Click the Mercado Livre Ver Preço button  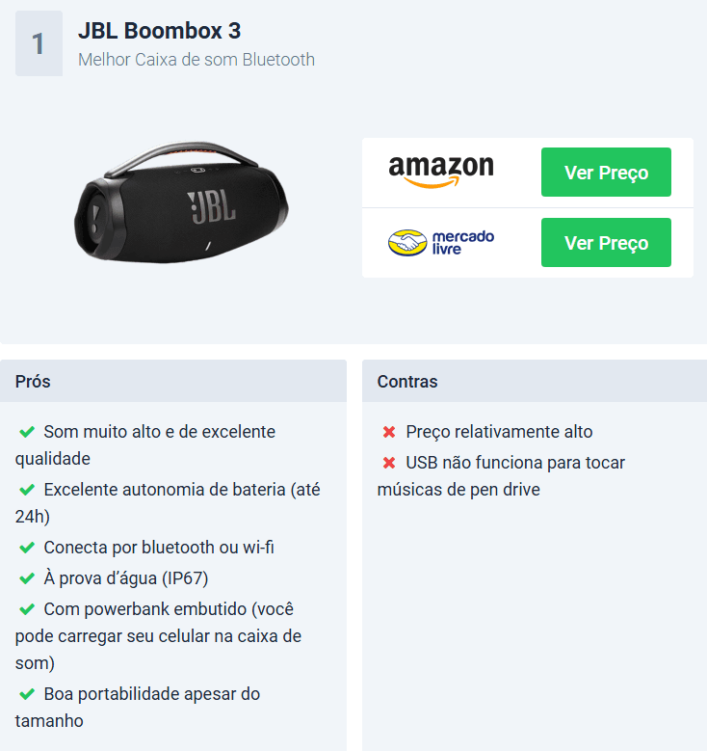[606, 242]
